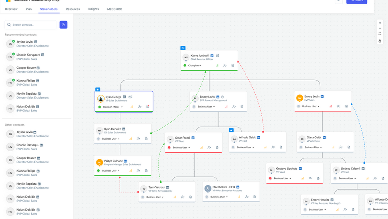
Task: Zoom out of the relationship map
Action: pos(380,28)
